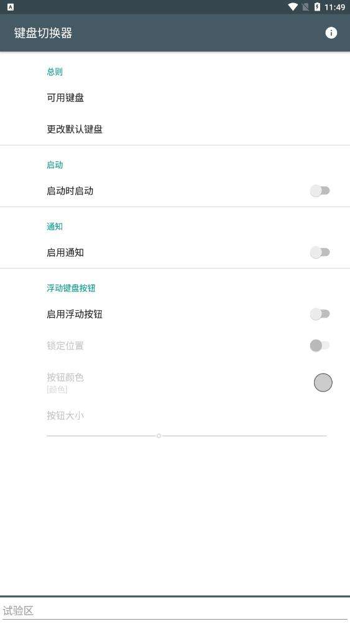This screenshot has width=350, height=624.
Task: Open the info icon in app bar
Action: [x=331, y=33]
